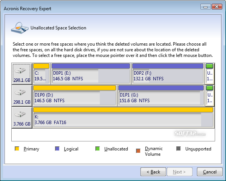Close the Acronis Recovery Expert window
This screenshot has width=226, height=181.
pos(217,7)
